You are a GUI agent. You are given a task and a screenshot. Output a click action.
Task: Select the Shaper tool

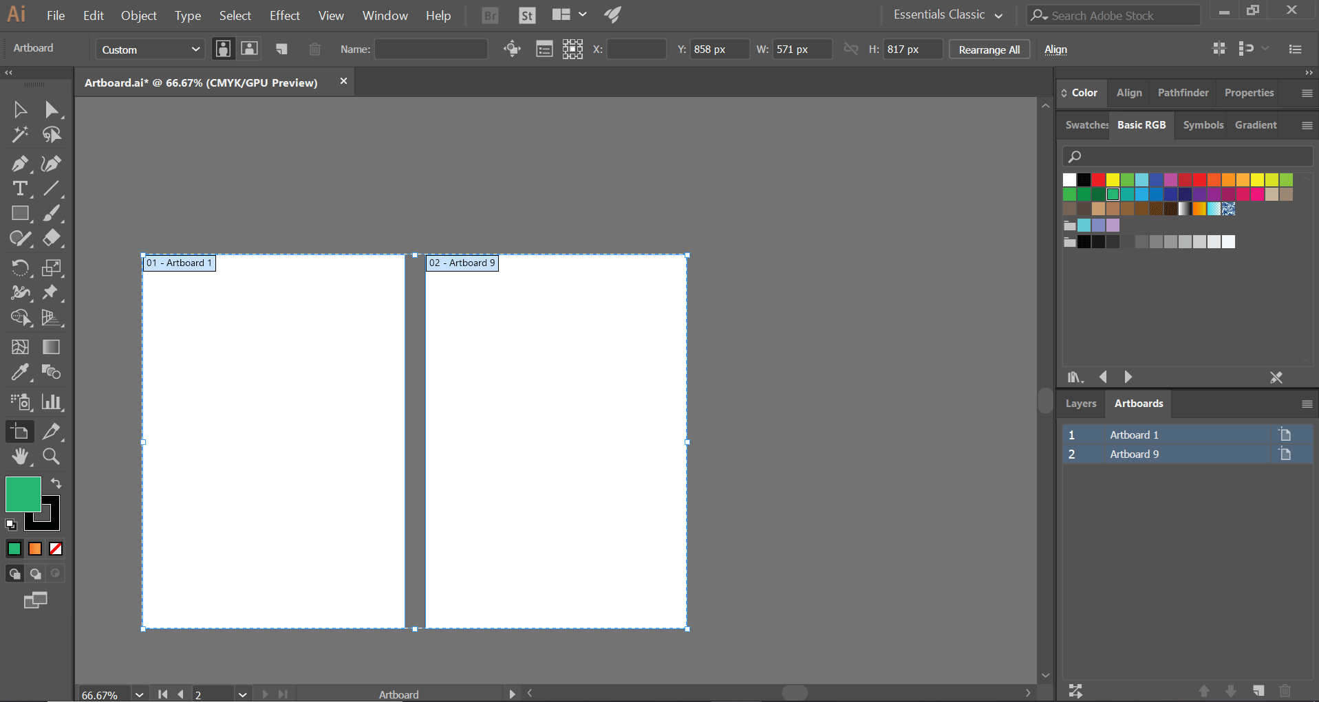coord(20,239)
